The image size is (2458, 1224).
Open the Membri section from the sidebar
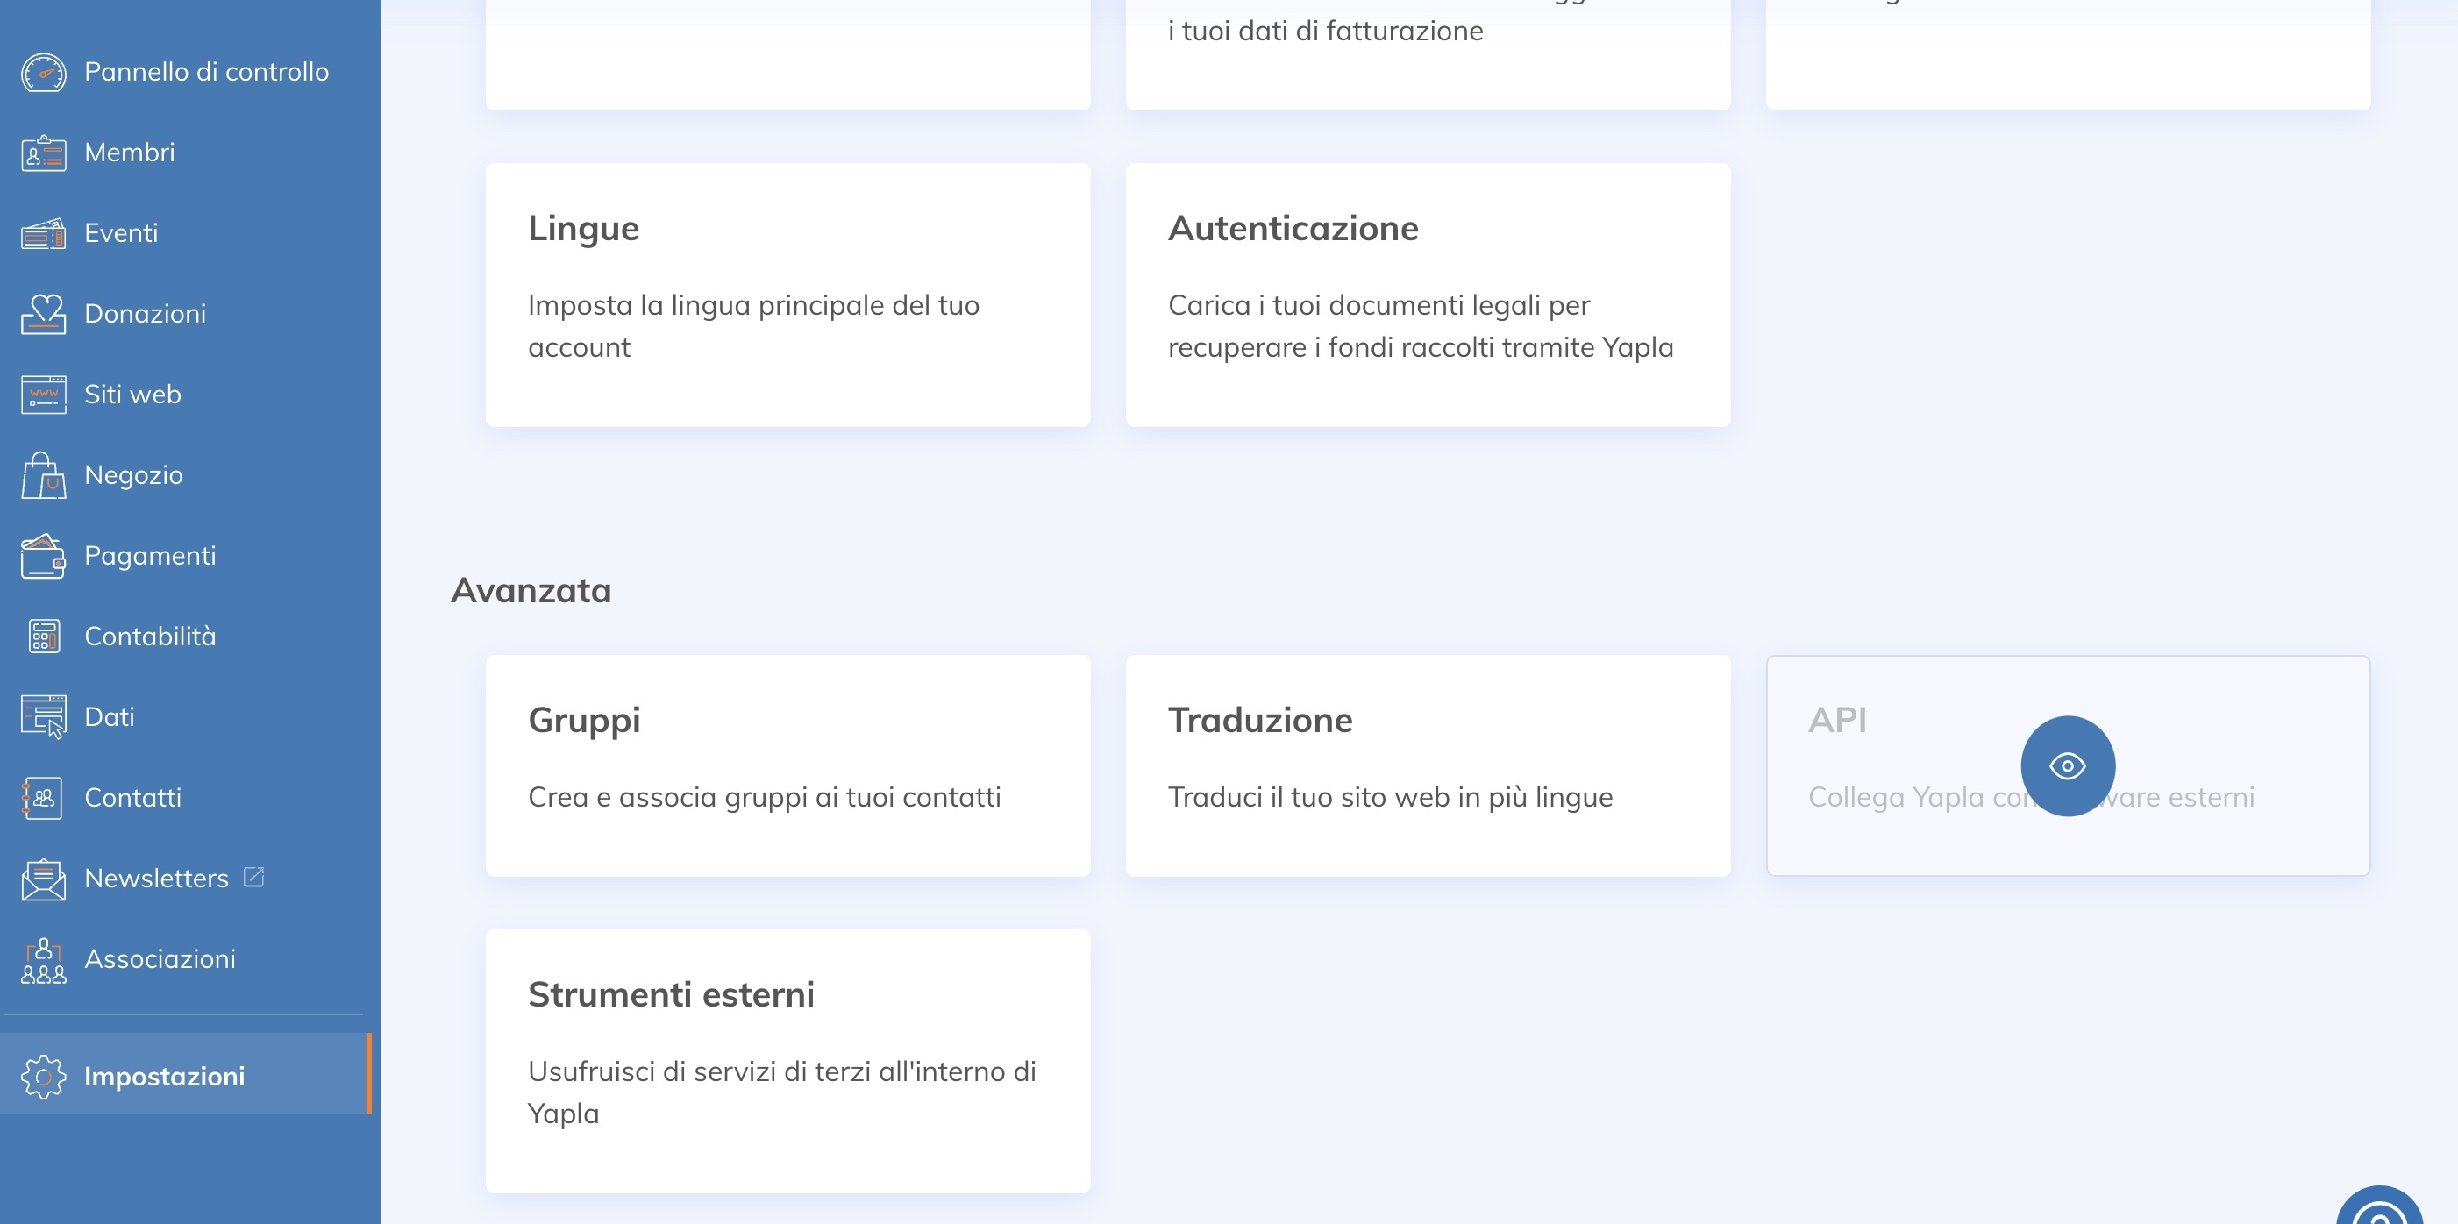130,152
